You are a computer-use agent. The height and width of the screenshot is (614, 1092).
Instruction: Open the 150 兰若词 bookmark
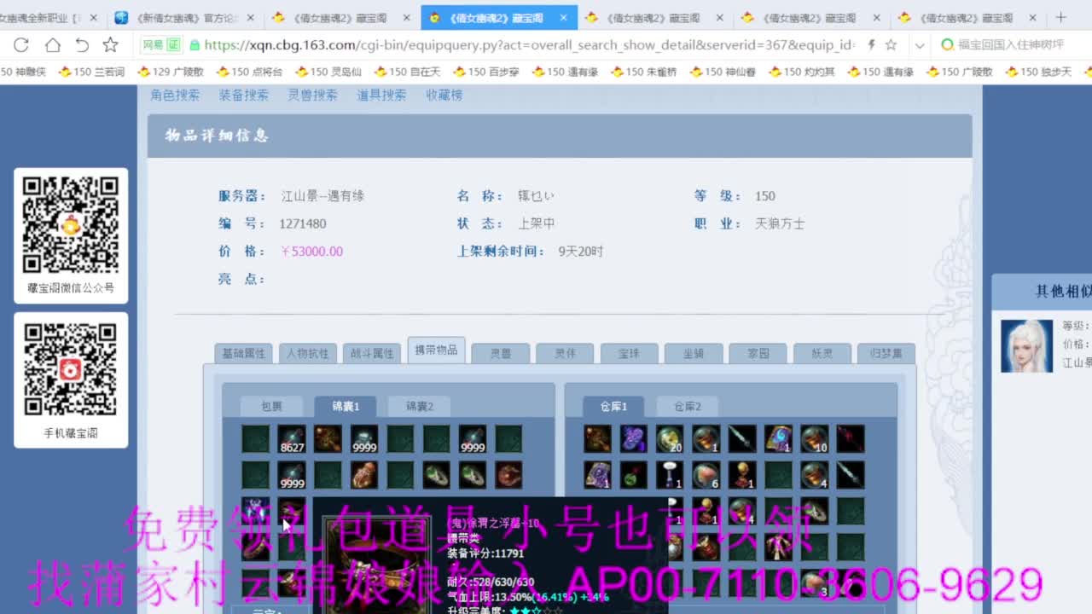[x=91, y=72]
